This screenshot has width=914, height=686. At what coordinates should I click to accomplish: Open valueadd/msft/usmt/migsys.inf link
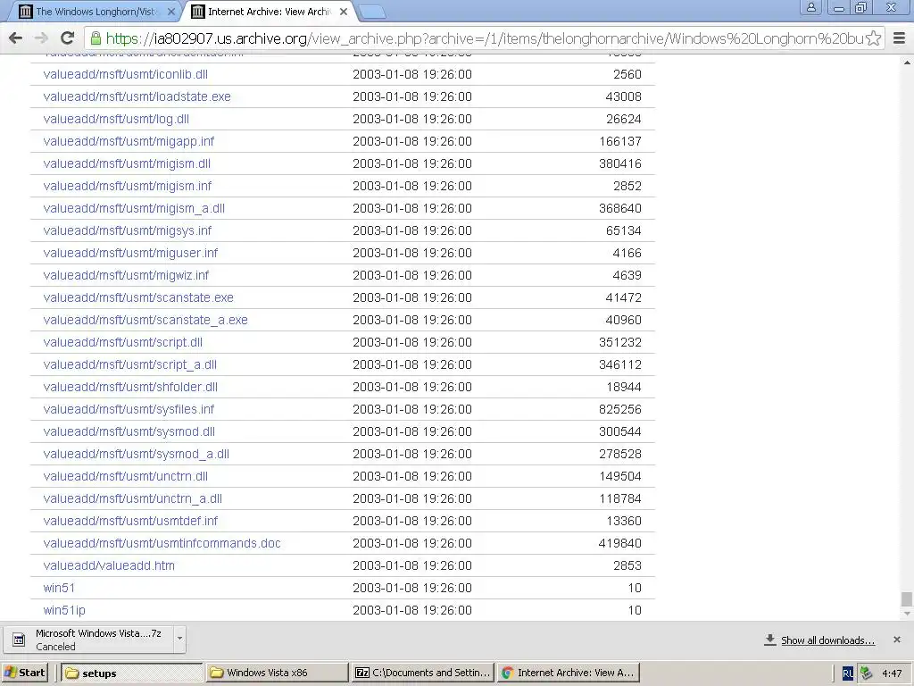(x=127, y=231)
